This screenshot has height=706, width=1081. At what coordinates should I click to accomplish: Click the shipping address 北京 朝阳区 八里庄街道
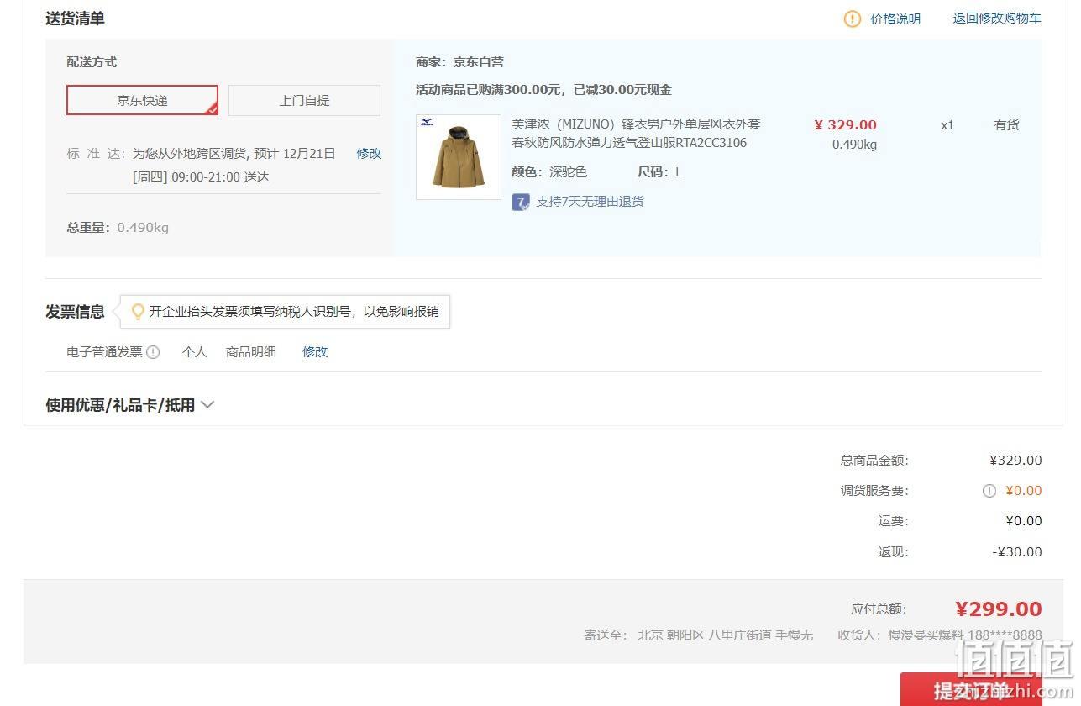pyautogui.click(x=704, y=635)
